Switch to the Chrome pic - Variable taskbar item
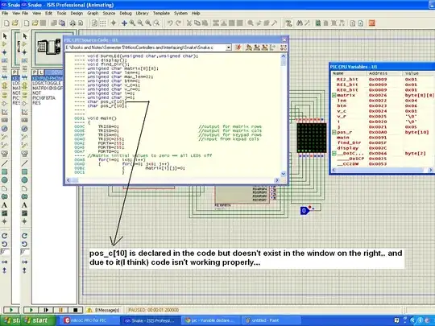 tap(211, 320)
